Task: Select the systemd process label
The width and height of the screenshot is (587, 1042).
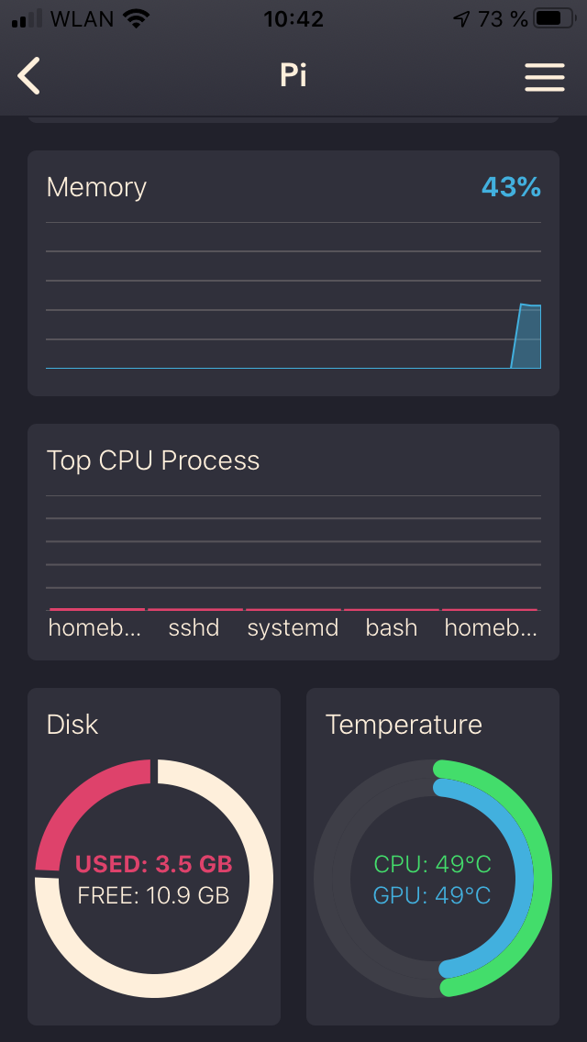Action: (x=293, y=628)
